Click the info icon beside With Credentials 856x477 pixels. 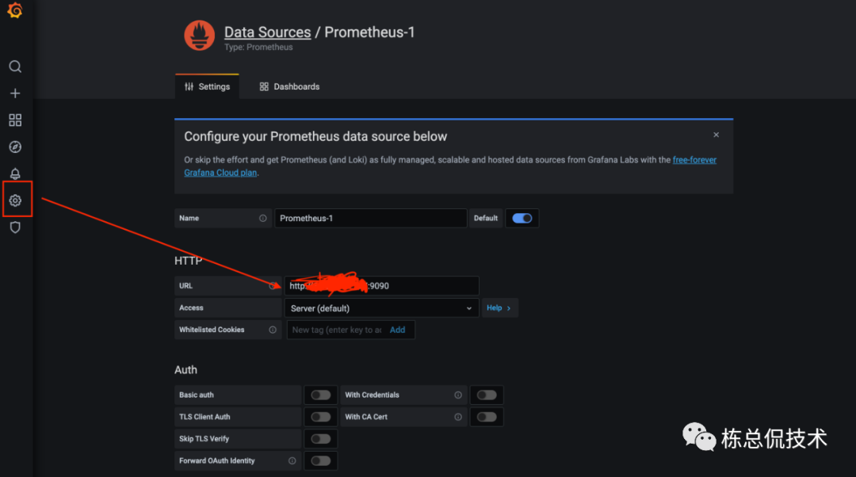[x=458, y=395]
